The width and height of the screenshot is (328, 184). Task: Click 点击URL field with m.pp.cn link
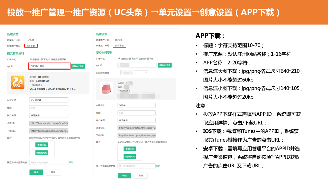coord(137,128)
